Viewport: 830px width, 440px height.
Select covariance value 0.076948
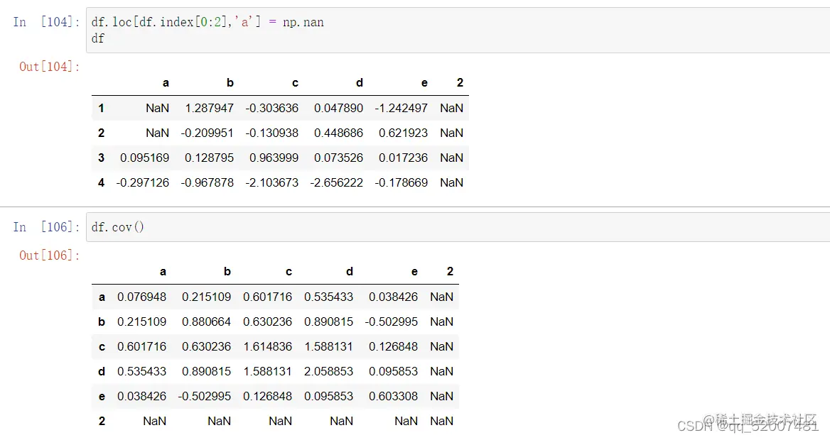tap(141, 297)
